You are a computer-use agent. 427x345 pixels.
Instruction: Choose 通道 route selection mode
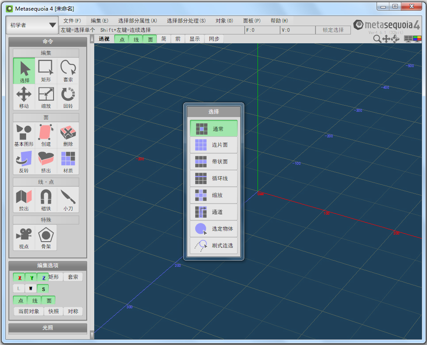(x=214, y=212)
